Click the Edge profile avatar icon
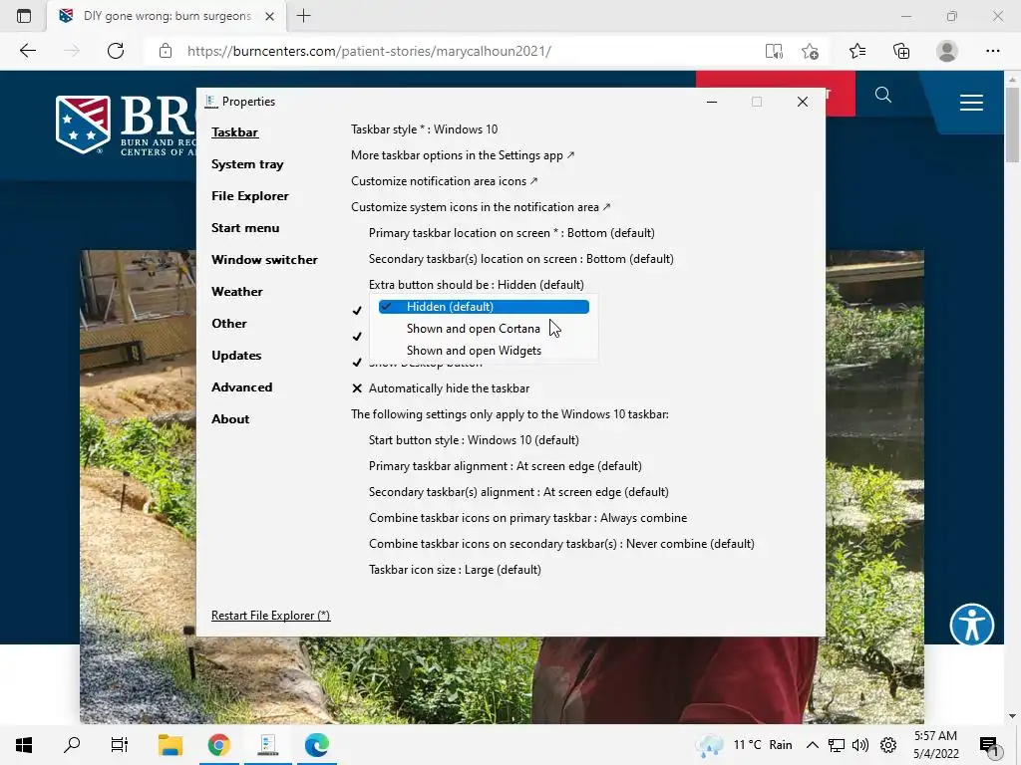 [x=947, y=51]
